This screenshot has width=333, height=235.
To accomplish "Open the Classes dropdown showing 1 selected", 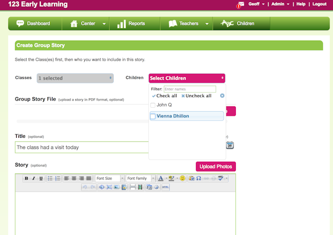I will (75, 78).
